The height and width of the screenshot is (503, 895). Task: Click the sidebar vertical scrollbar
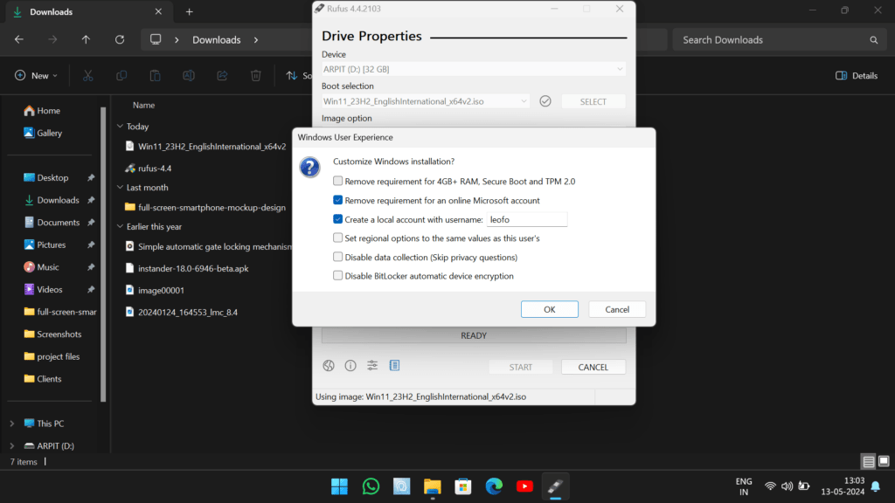click(103, 254)
